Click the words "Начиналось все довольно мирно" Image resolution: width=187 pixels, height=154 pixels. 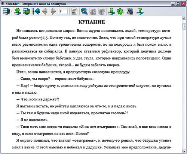coord(46,31)
